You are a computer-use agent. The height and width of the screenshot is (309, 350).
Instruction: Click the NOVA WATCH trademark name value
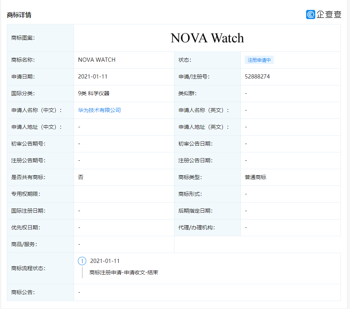[x=97, y=60]
